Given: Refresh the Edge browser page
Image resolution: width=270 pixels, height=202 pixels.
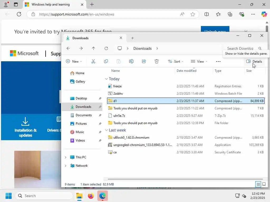Looking at the screenshot, I should pos(19,14).
